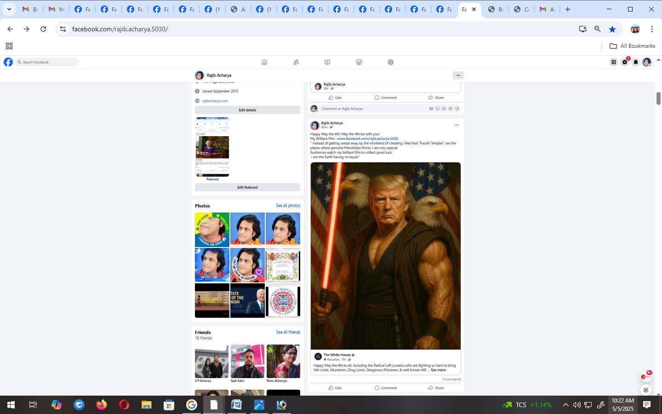
Task: Open the zoom magnifier icon in address bar
Action: point(598,29)
